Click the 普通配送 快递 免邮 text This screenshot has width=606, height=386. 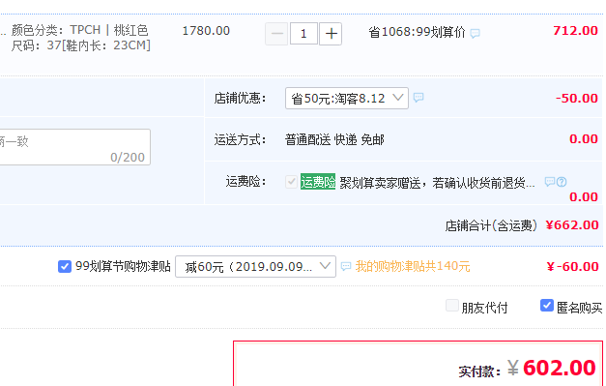pyautogui.click(x=334, y=139)
